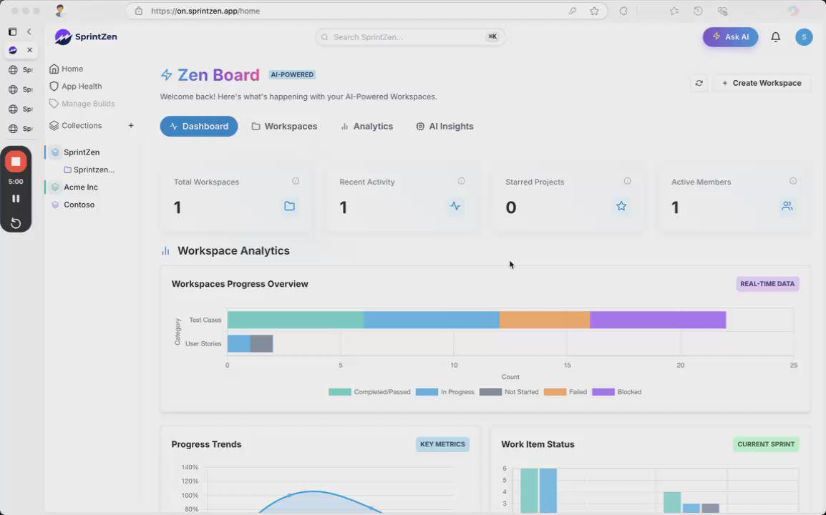Click the KEY METRICS badge
826x515 pixels.
click(x=442, y=444)
